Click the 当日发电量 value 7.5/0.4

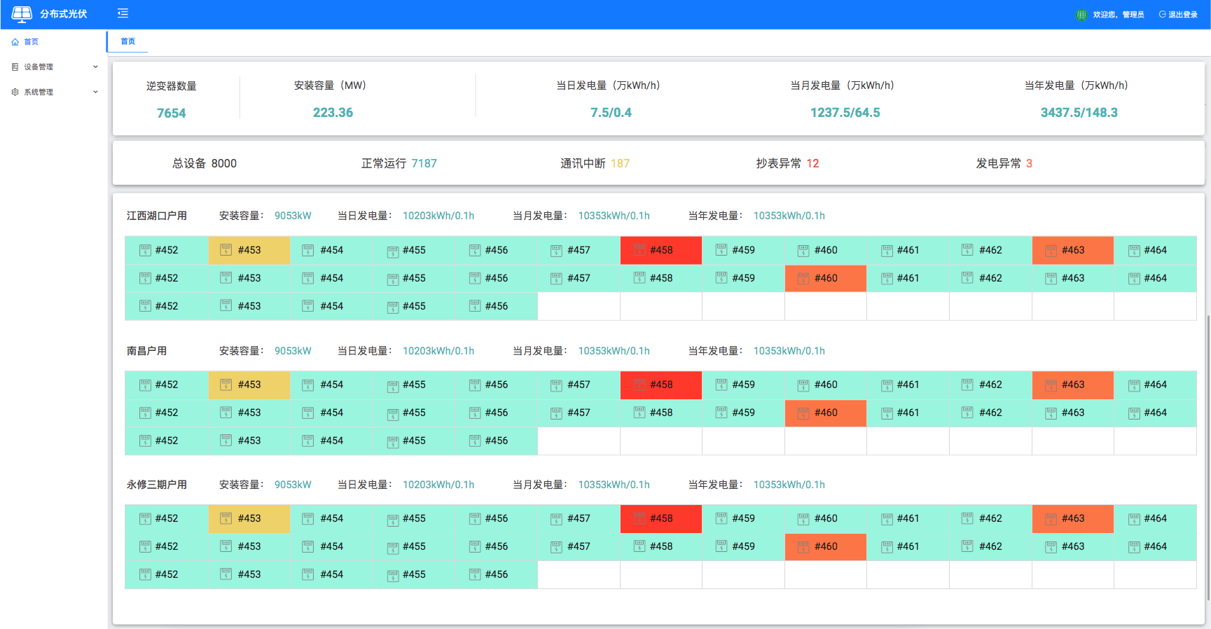[x=611, y=113]
